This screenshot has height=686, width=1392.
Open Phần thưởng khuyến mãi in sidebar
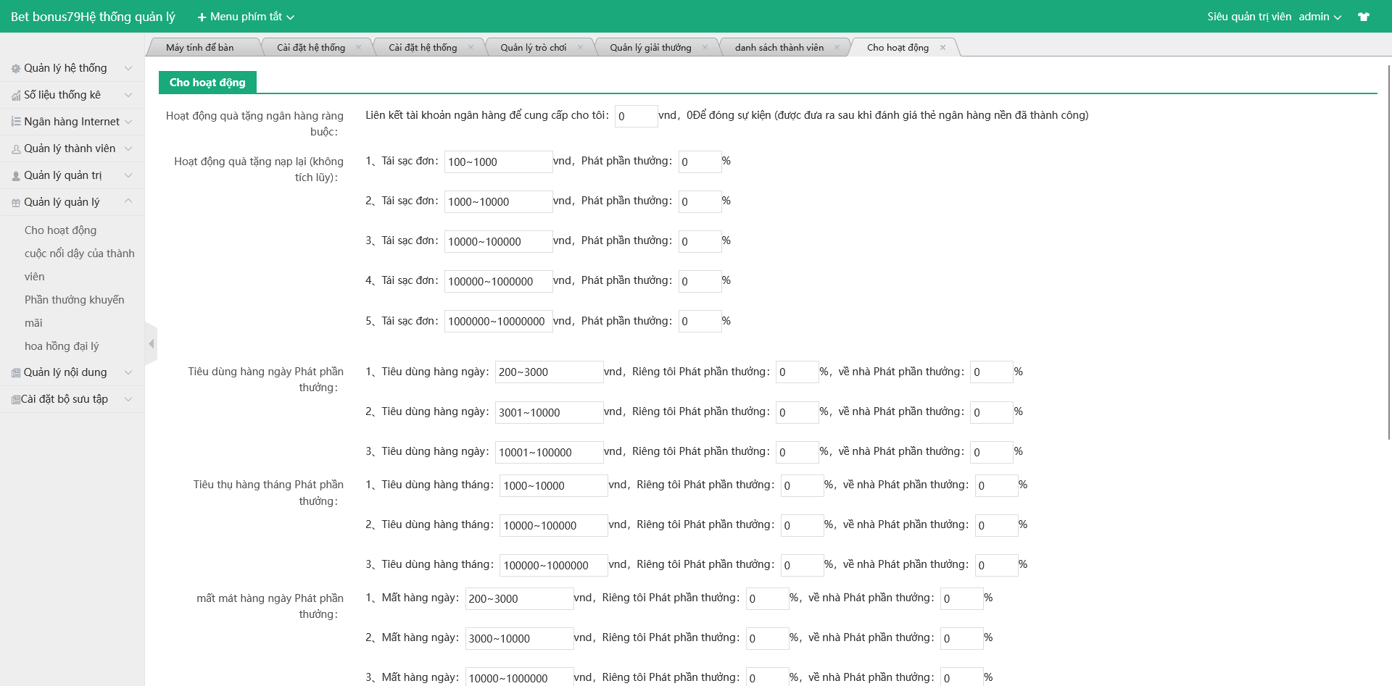(x=74, y=300)
